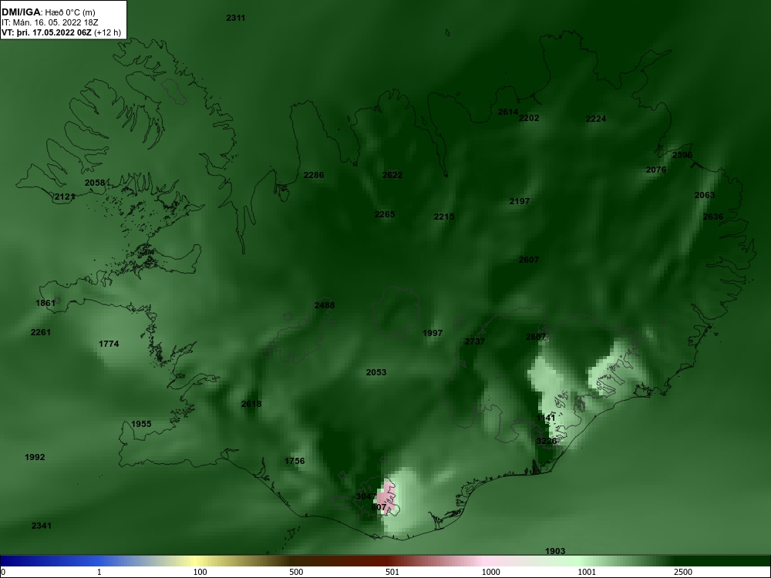Click the map value 1756
The height and width of the screenshot is (578, 771).
pos(295,461)
